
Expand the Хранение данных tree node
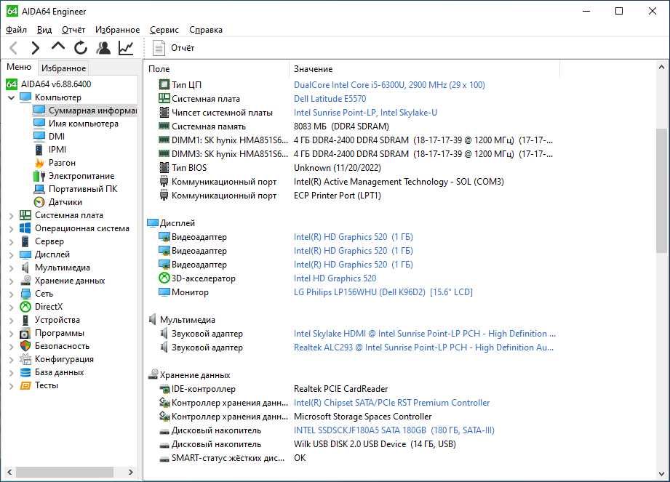pos(12,281)
